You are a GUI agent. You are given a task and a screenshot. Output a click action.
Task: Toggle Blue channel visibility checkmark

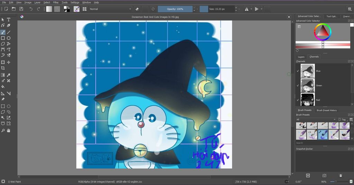(298, 71)
